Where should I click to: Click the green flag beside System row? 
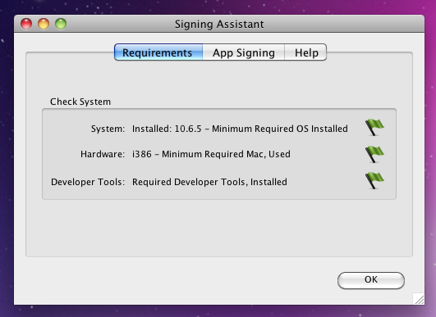374,127
